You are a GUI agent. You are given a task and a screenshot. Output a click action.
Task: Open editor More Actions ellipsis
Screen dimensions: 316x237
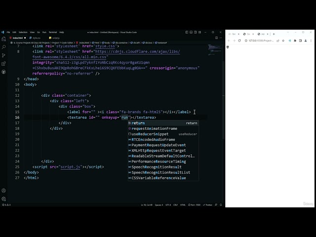(221, 38)
